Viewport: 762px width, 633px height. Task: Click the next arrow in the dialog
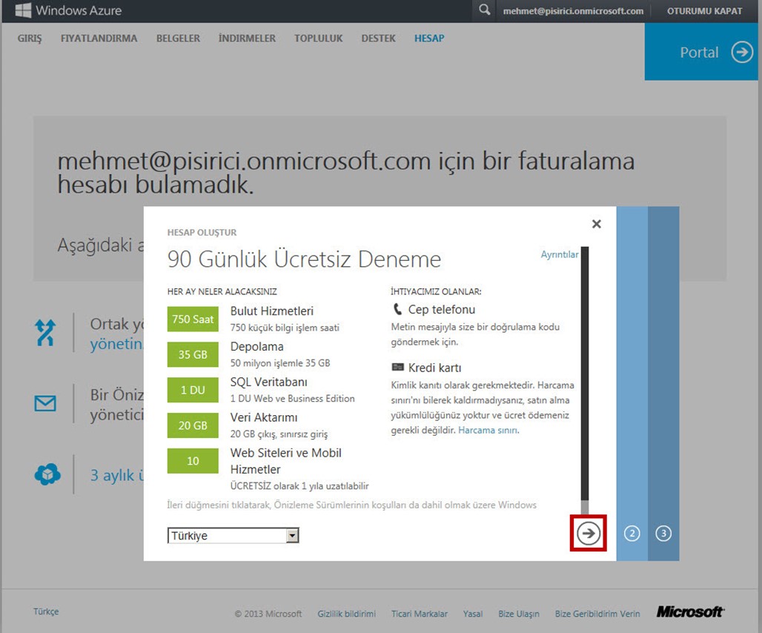[589, 533]
